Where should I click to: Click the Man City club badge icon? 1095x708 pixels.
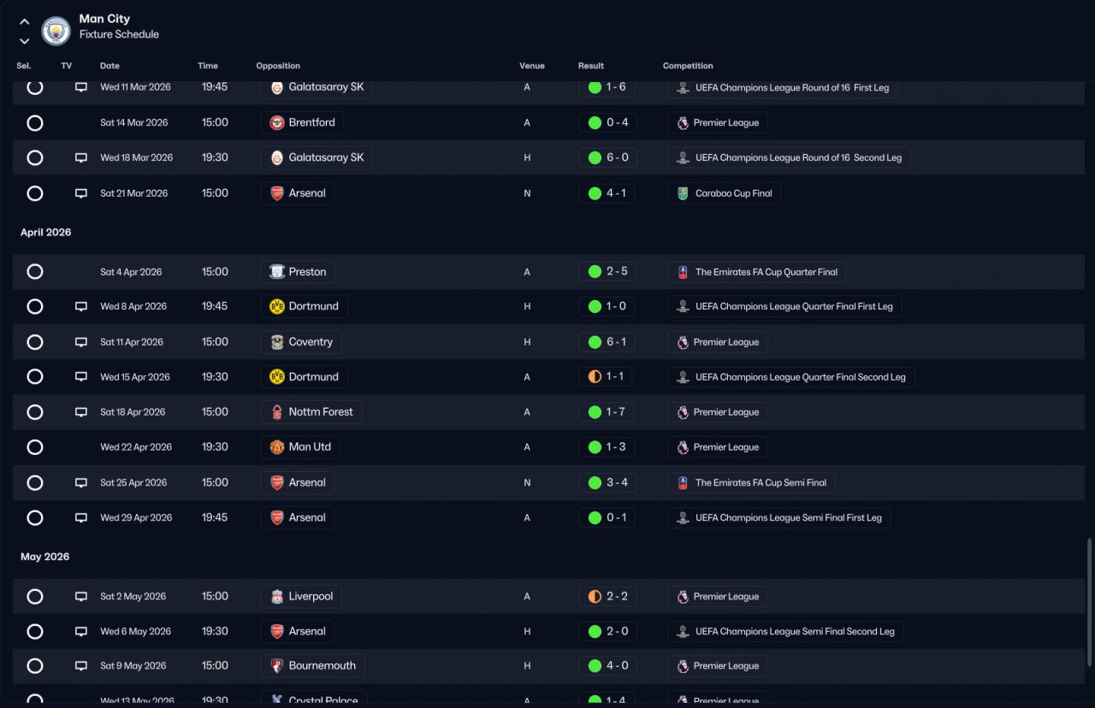pos(56,31)
